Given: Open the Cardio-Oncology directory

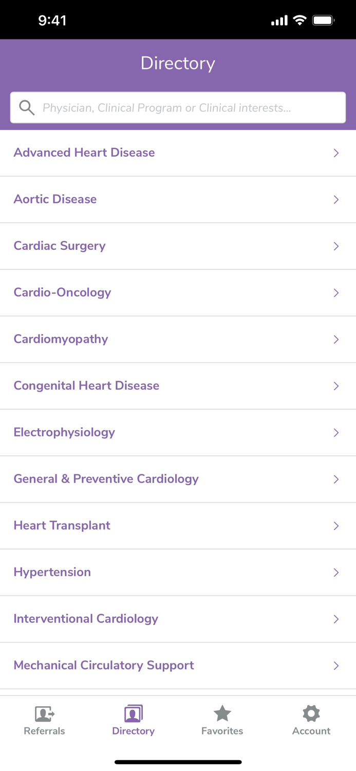Looking at the screenshot, I should pyautogui.click(x=62, y=292).
